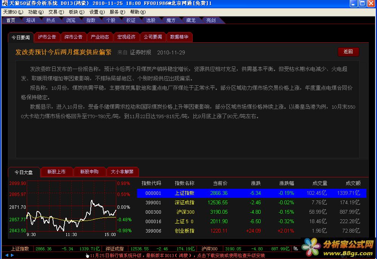Image resolution: width=377 pixels, height=259 pixels.
Task: Select the 创业板指 row in index table
Action: click(x=252, y=231)
